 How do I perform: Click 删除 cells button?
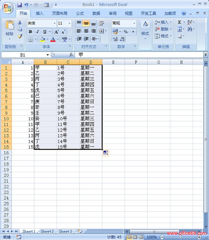163,29
